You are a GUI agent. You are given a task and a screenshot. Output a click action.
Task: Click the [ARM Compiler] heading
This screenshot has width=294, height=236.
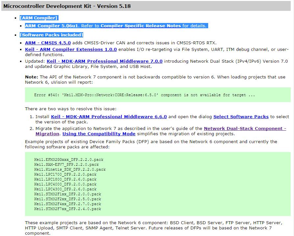(x=39, y=18)
